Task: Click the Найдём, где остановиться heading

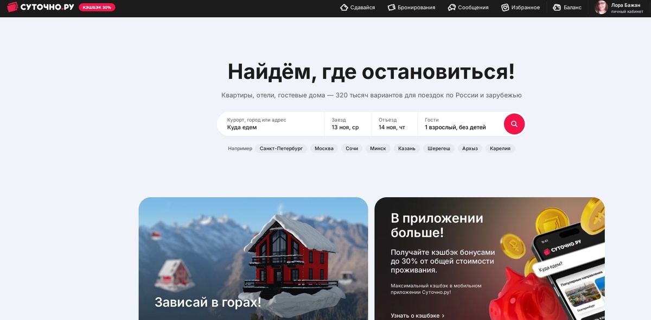Action: tap(371, 72)
